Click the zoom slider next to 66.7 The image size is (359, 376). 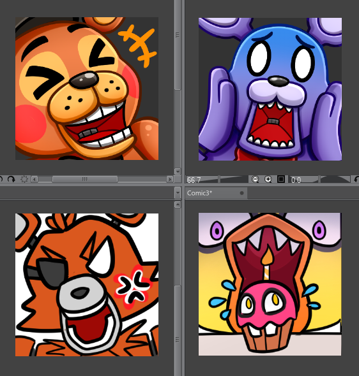(x=233, y=179)
